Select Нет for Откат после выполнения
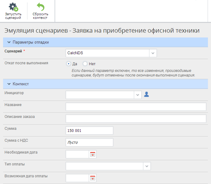Viewport: 211px width, 184px height. click(x=85, y=64)
